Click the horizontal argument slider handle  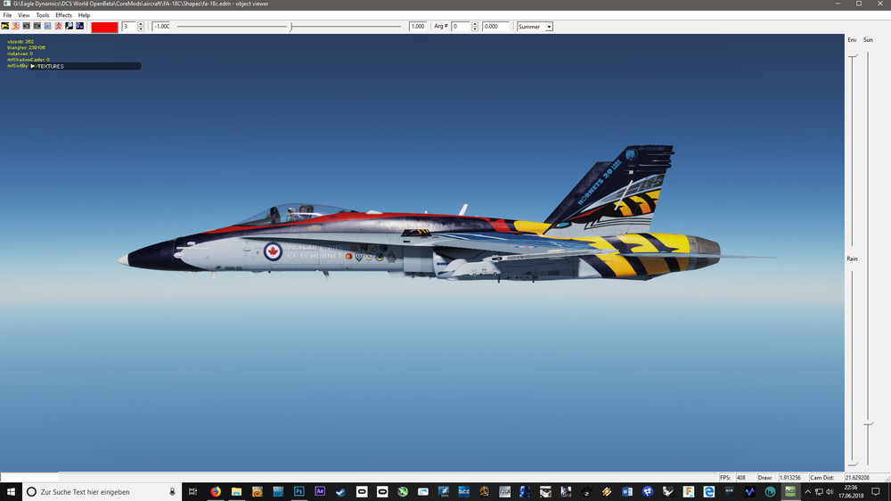pos(291,27)
